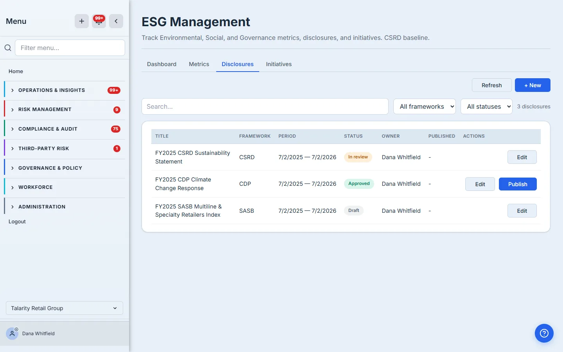Viewport: 563px width, 352px height.
Task: Select the Disclosures tab
Action: coord(238,64)
